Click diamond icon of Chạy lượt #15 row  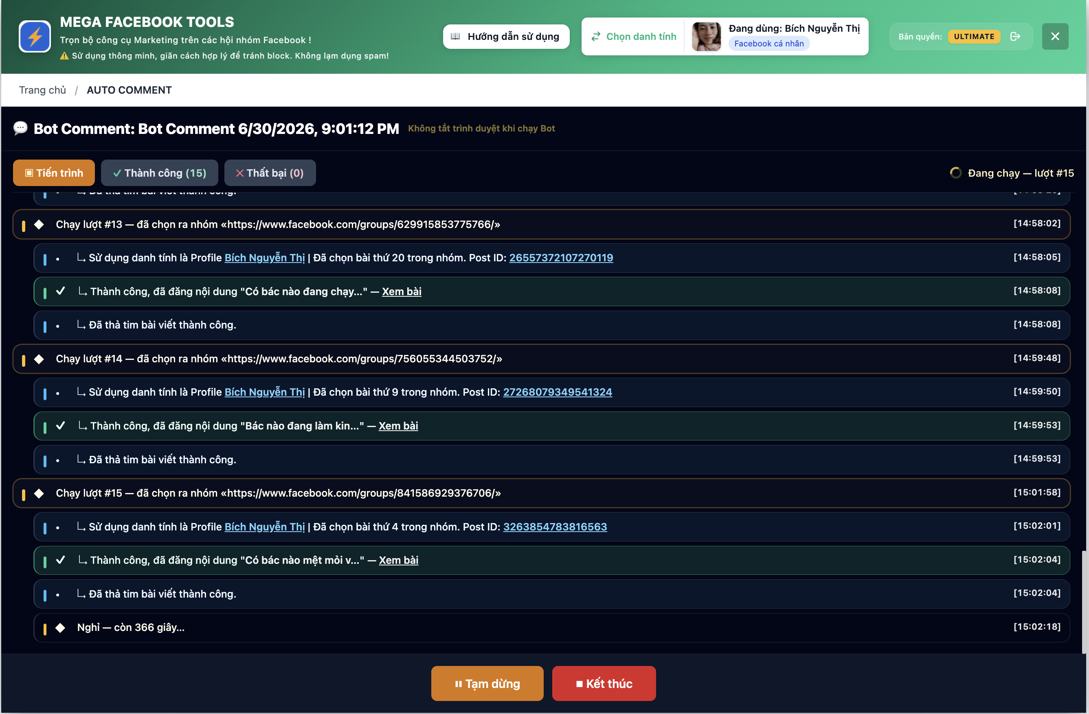click(x=39, y=493)
